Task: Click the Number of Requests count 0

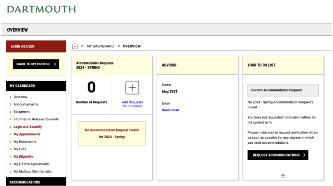Action: pyautogui.click(x=92, y=87)
